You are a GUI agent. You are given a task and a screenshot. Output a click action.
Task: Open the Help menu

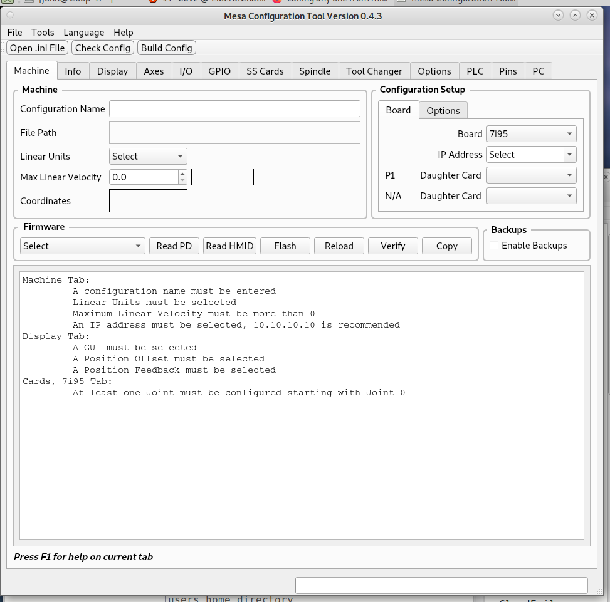(124, 32)
